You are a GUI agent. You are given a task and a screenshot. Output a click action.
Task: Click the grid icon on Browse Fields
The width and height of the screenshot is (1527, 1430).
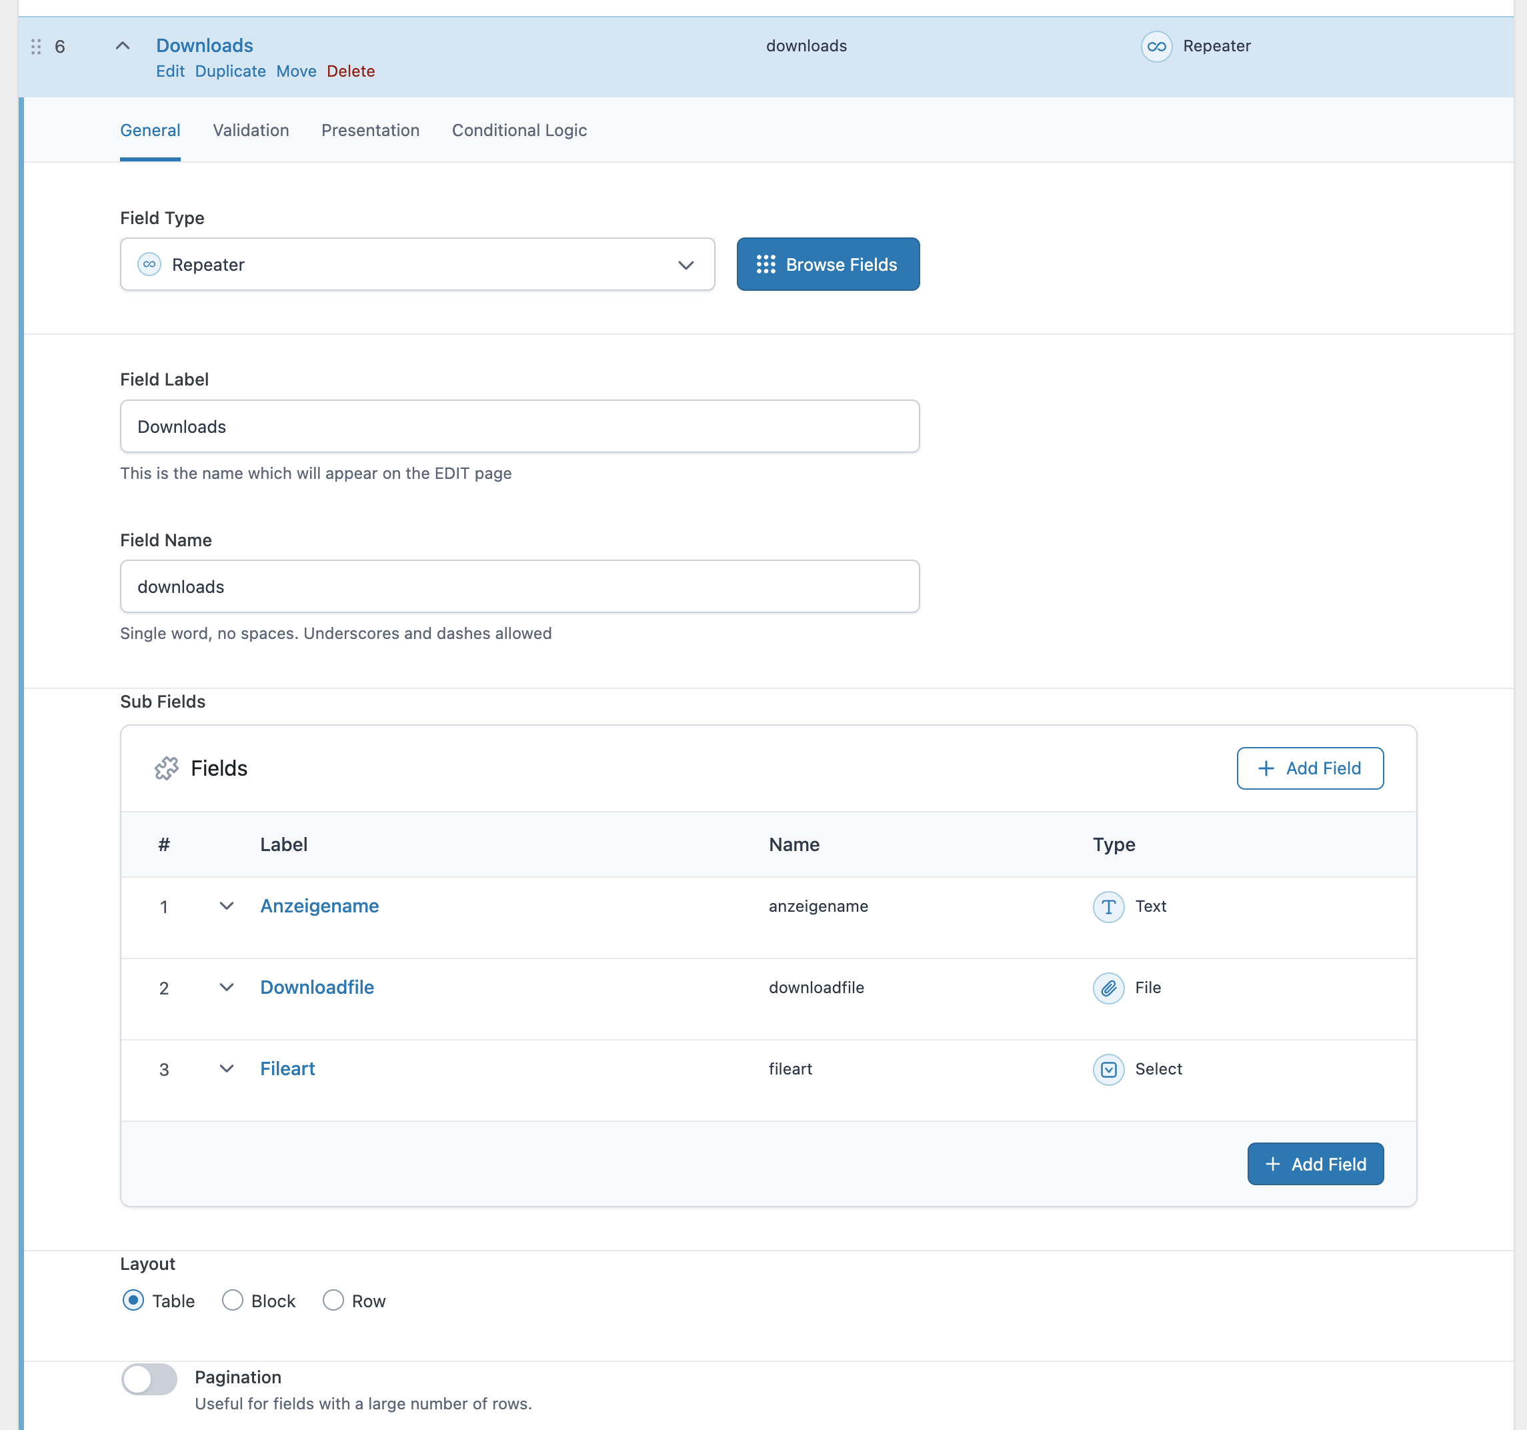765,264
